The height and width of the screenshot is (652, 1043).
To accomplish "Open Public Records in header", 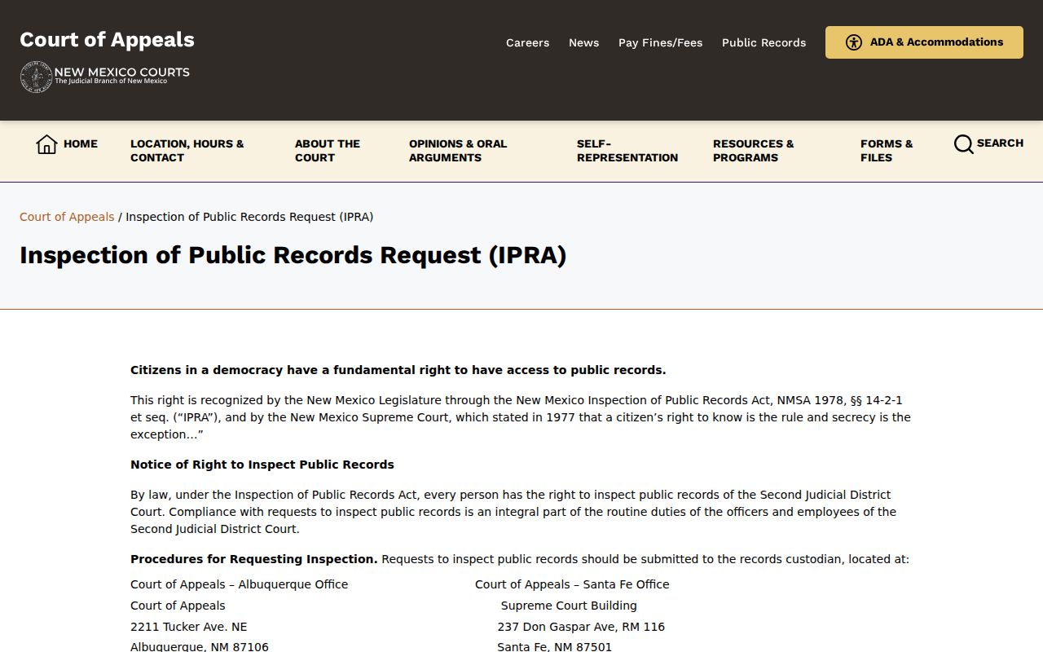I will (764, 42).
